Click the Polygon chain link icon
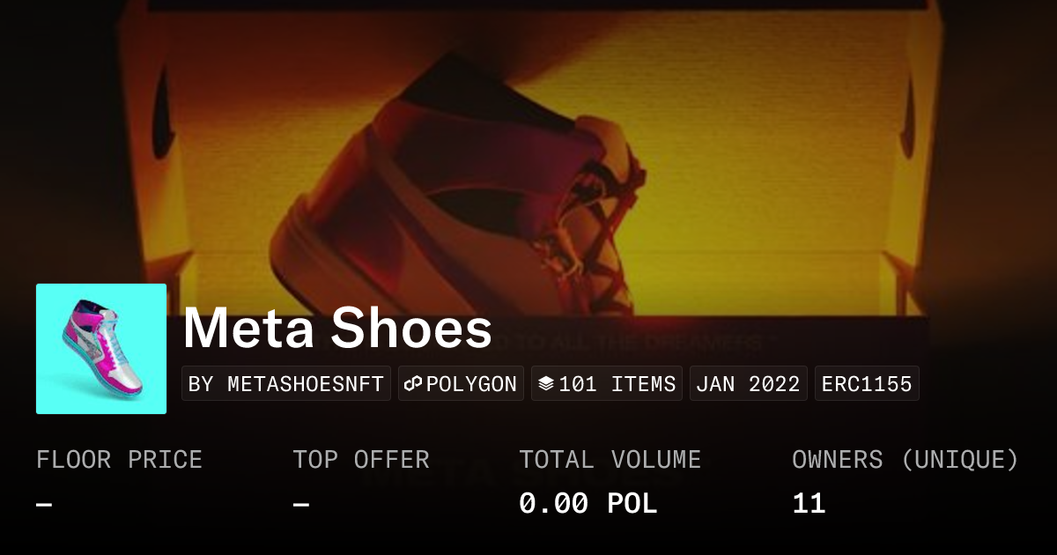Viewport: 1057px width, 555px height. 414,384
